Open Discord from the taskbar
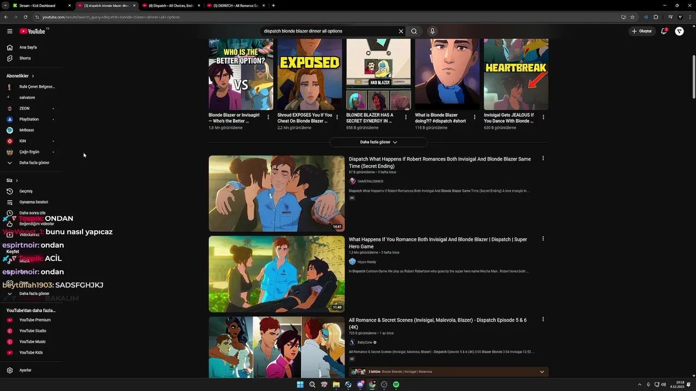 pos(360,384)
